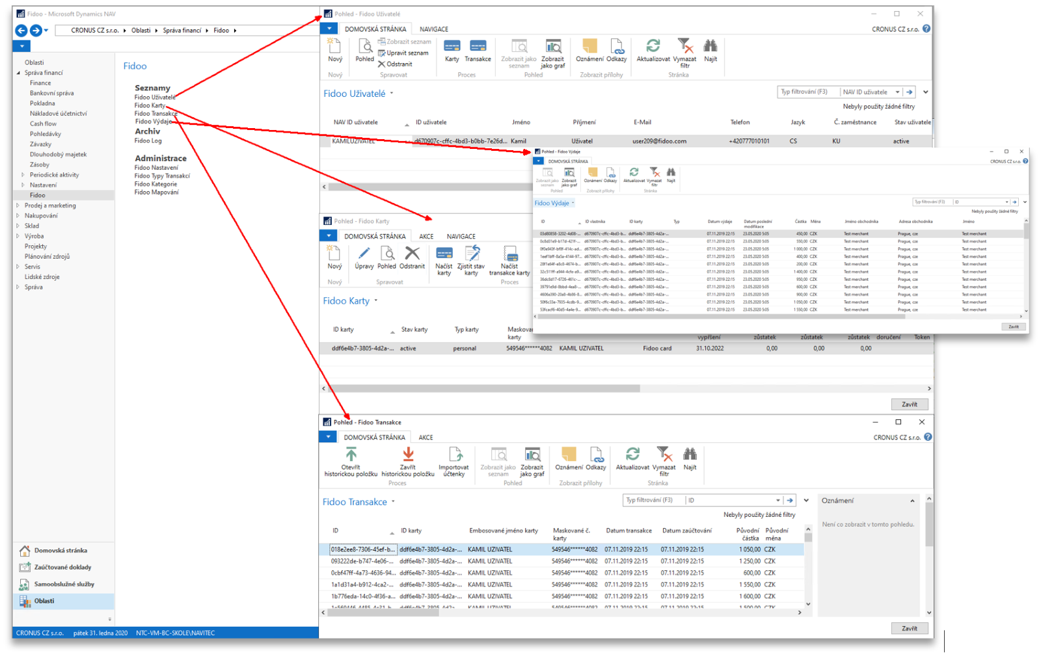Click Typ filtrování field in Fidoo Uživatelé
Image resolution: width=1041 pixels, height=658 pixels.
point(809,92)
